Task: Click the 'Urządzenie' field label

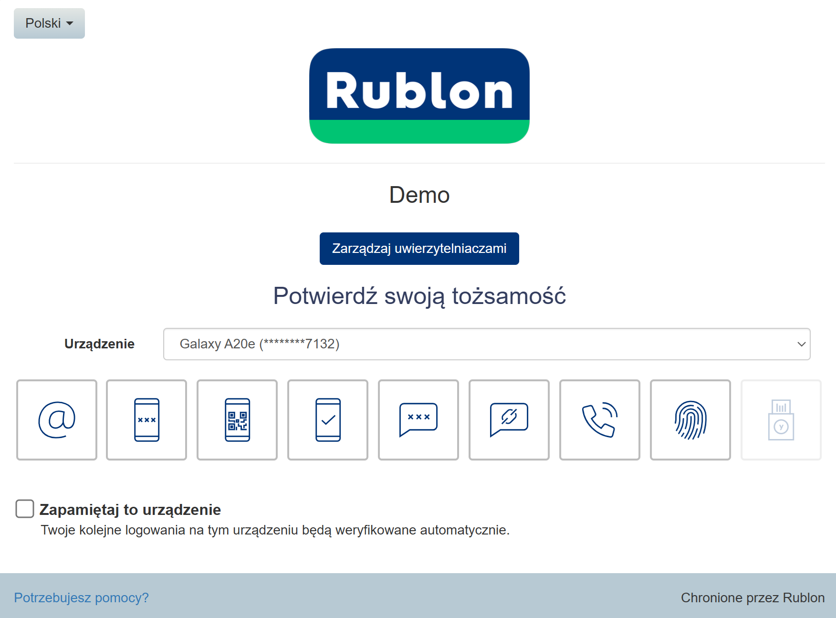Action: [99, 344]
